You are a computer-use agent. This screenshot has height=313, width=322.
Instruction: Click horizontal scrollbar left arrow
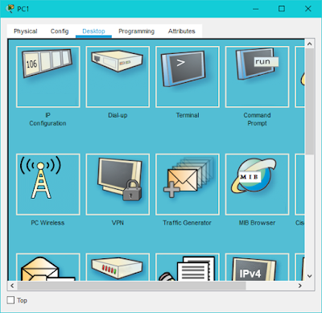[x=12, y=286]
